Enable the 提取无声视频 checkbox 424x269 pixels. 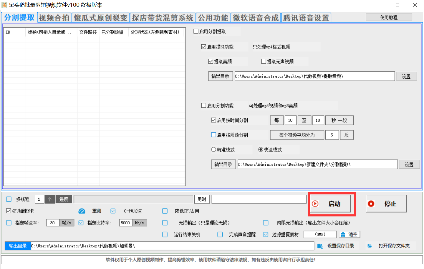264,61
